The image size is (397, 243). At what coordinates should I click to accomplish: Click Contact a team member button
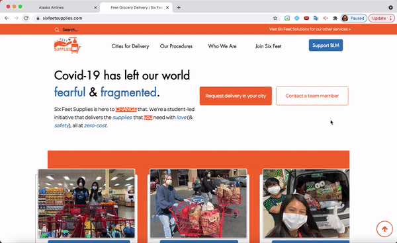[x=312, y=96]
